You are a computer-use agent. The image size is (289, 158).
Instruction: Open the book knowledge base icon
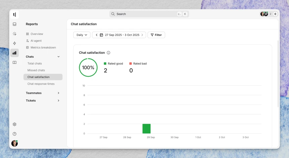pyautogui.click(x=14, y=63)
